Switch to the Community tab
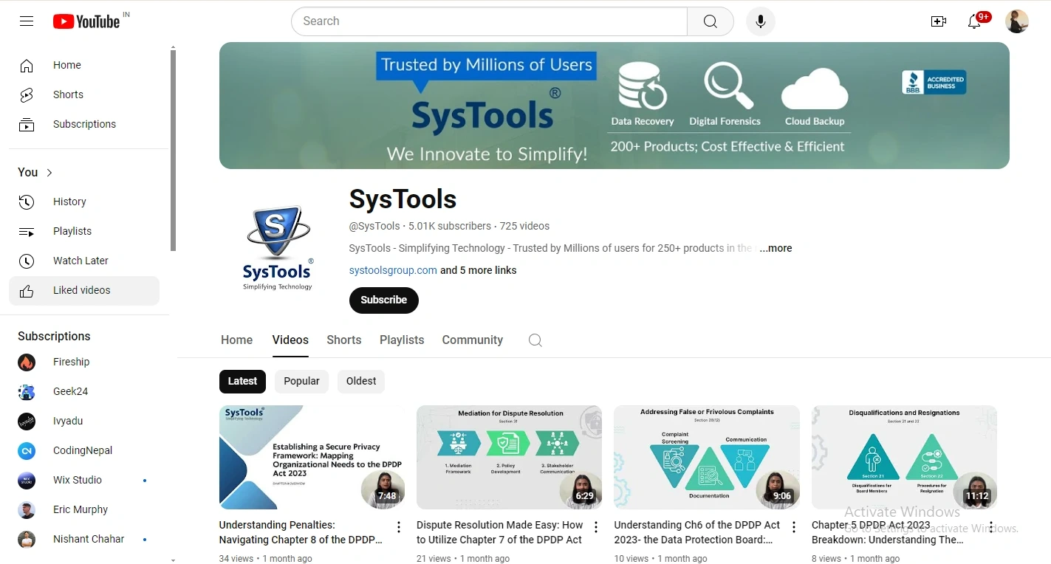Image resolution: width=1051 pixels, height=564 pixels. tap(472, 340)
